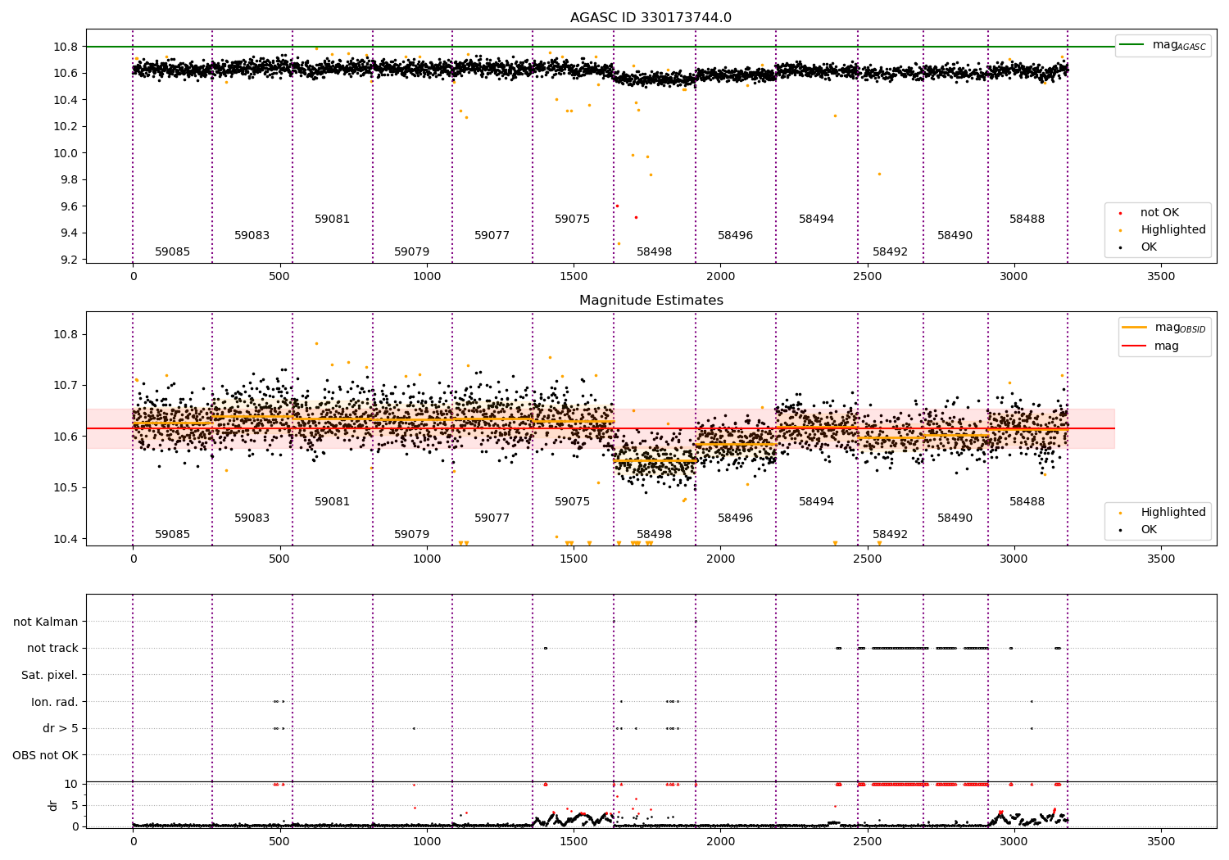Select 59075 in the Magnitude Estimates plot

572,502
